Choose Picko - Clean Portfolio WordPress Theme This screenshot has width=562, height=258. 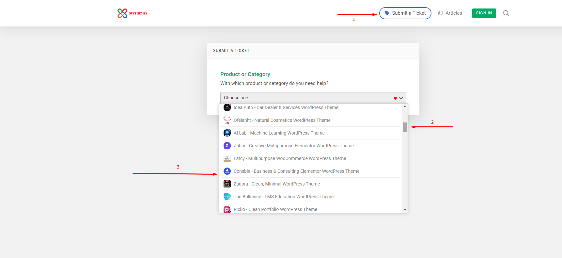(x=311, y=208)
